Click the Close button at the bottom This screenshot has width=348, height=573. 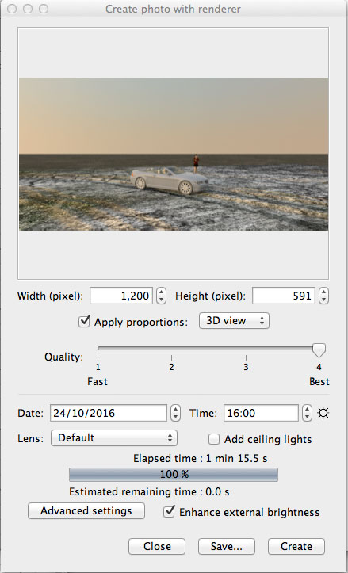(157, 546)
